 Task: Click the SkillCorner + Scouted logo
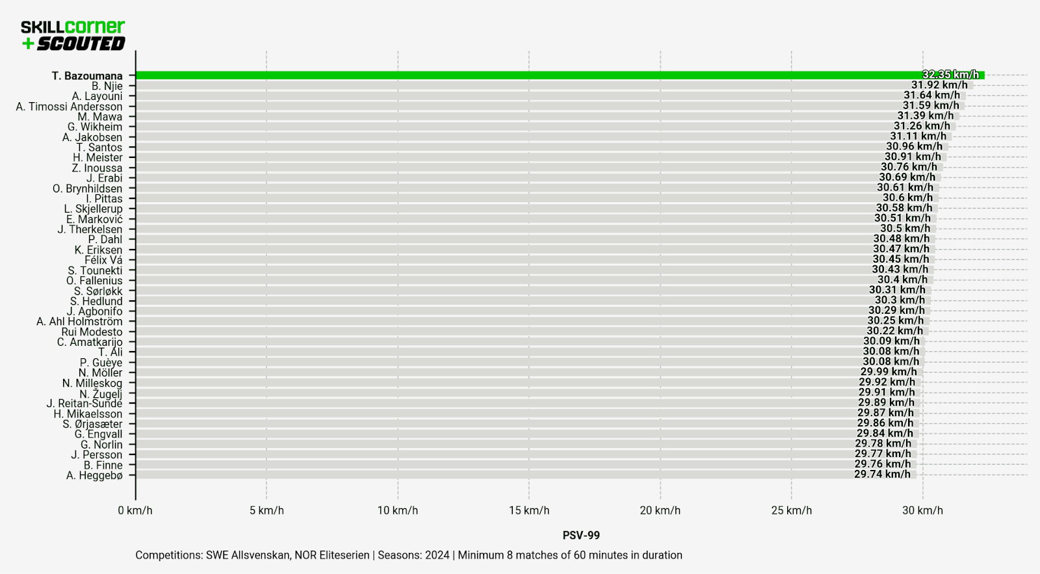click(73, 35)
